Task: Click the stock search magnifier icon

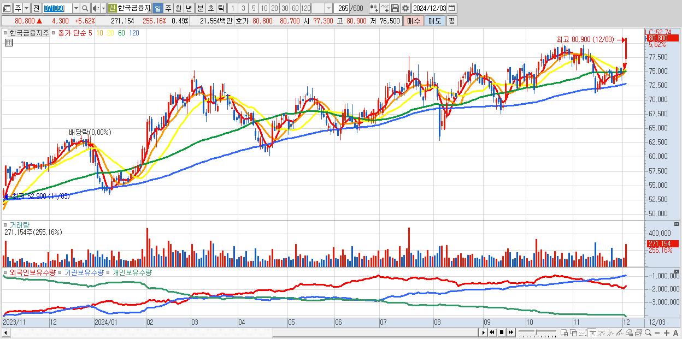Action: pyautogui.click(x=85, y=8)
